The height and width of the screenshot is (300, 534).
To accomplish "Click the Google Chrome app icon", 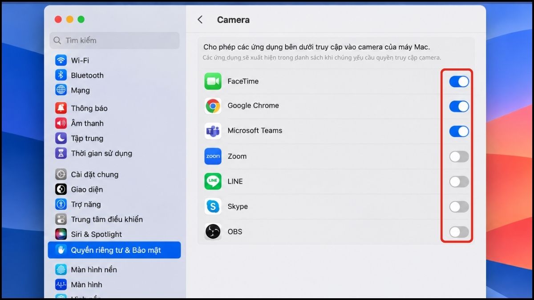I will click(x=213, y=106).
